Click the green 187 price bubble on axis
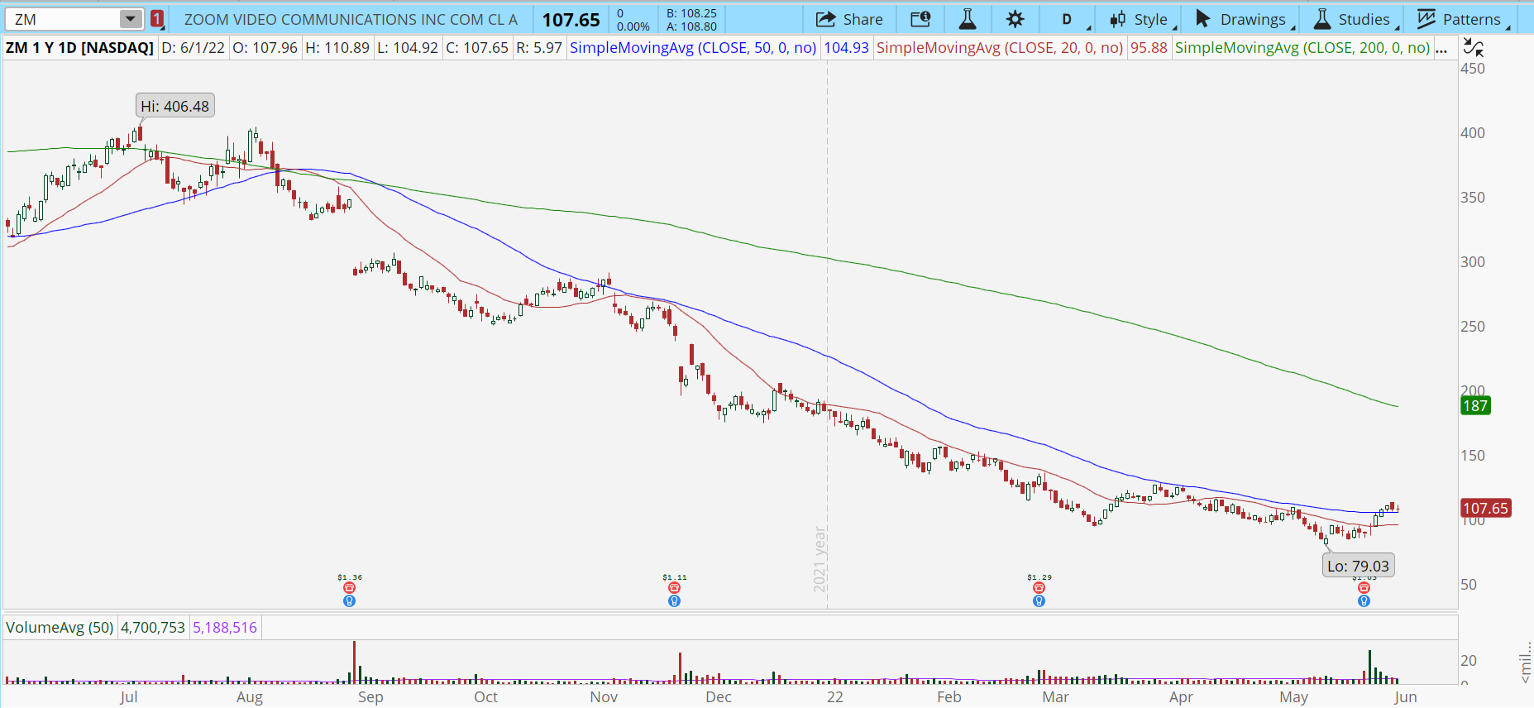 coord(1475,405)
